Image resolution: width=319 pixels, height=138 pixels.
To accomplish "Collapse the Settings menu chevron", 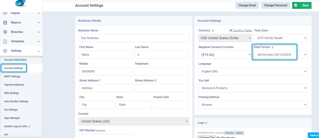I will tap(39, 51).
